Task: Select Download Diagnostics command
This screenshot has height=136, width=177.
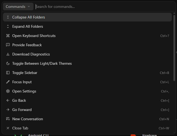Action: pos(87,54)
